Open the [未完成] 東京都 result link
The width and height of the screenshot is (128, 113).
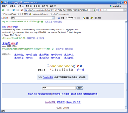click(10, 43)
